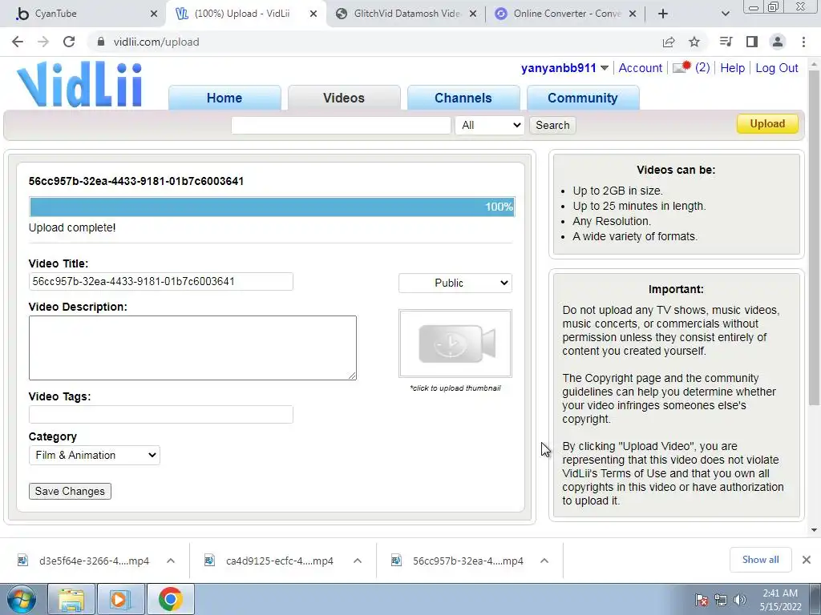The height and width of the screenshot is (615, 821).
Task: Open the media control icon in toolbar
Action: pyautogui.click(x=726, y=42)
